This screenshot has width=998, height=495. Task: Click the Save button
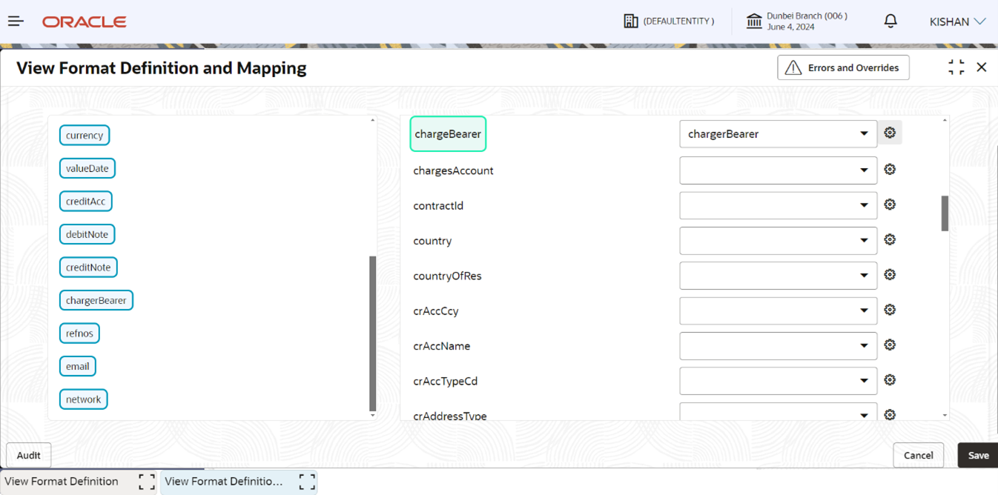click(978, 455)
